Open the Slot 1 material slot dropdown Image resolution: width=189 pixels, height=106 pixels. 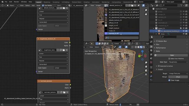62,5
